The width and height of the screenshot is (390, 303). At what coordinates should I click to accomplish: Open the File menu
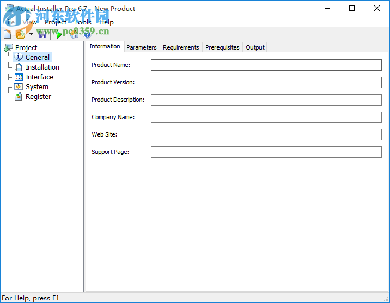point(10,22)
